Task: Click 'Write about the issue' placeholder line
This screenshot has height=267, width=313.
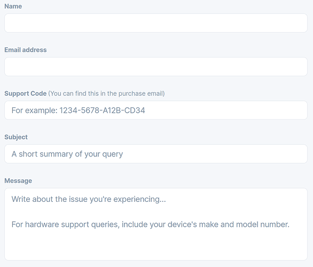Action: tap(89, 199)
